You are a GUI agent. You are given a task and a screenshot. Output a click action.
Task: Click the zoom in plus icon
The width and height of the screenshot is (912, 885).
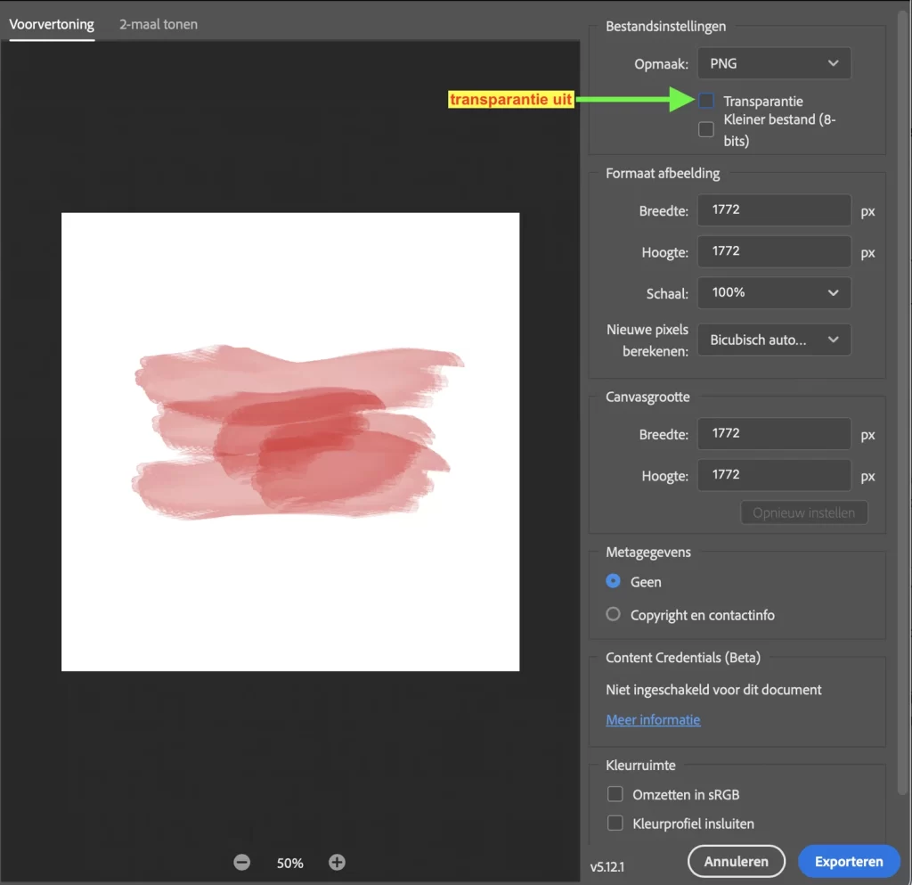[x=337, y=862]
